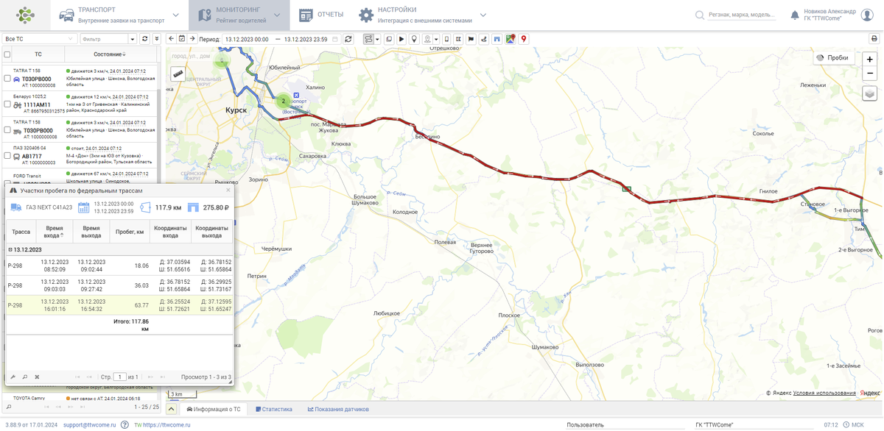Tick the checkbox for bus AB1717
Screen dimensions: 884x431
point(7,156)
